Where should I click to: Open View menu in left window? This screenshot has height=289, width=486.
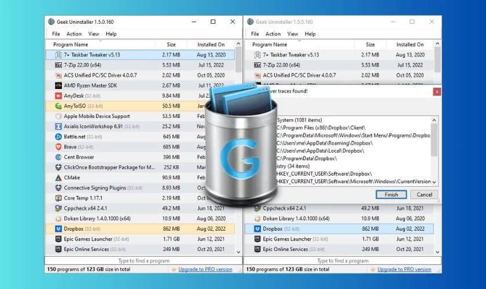(94, 34)
